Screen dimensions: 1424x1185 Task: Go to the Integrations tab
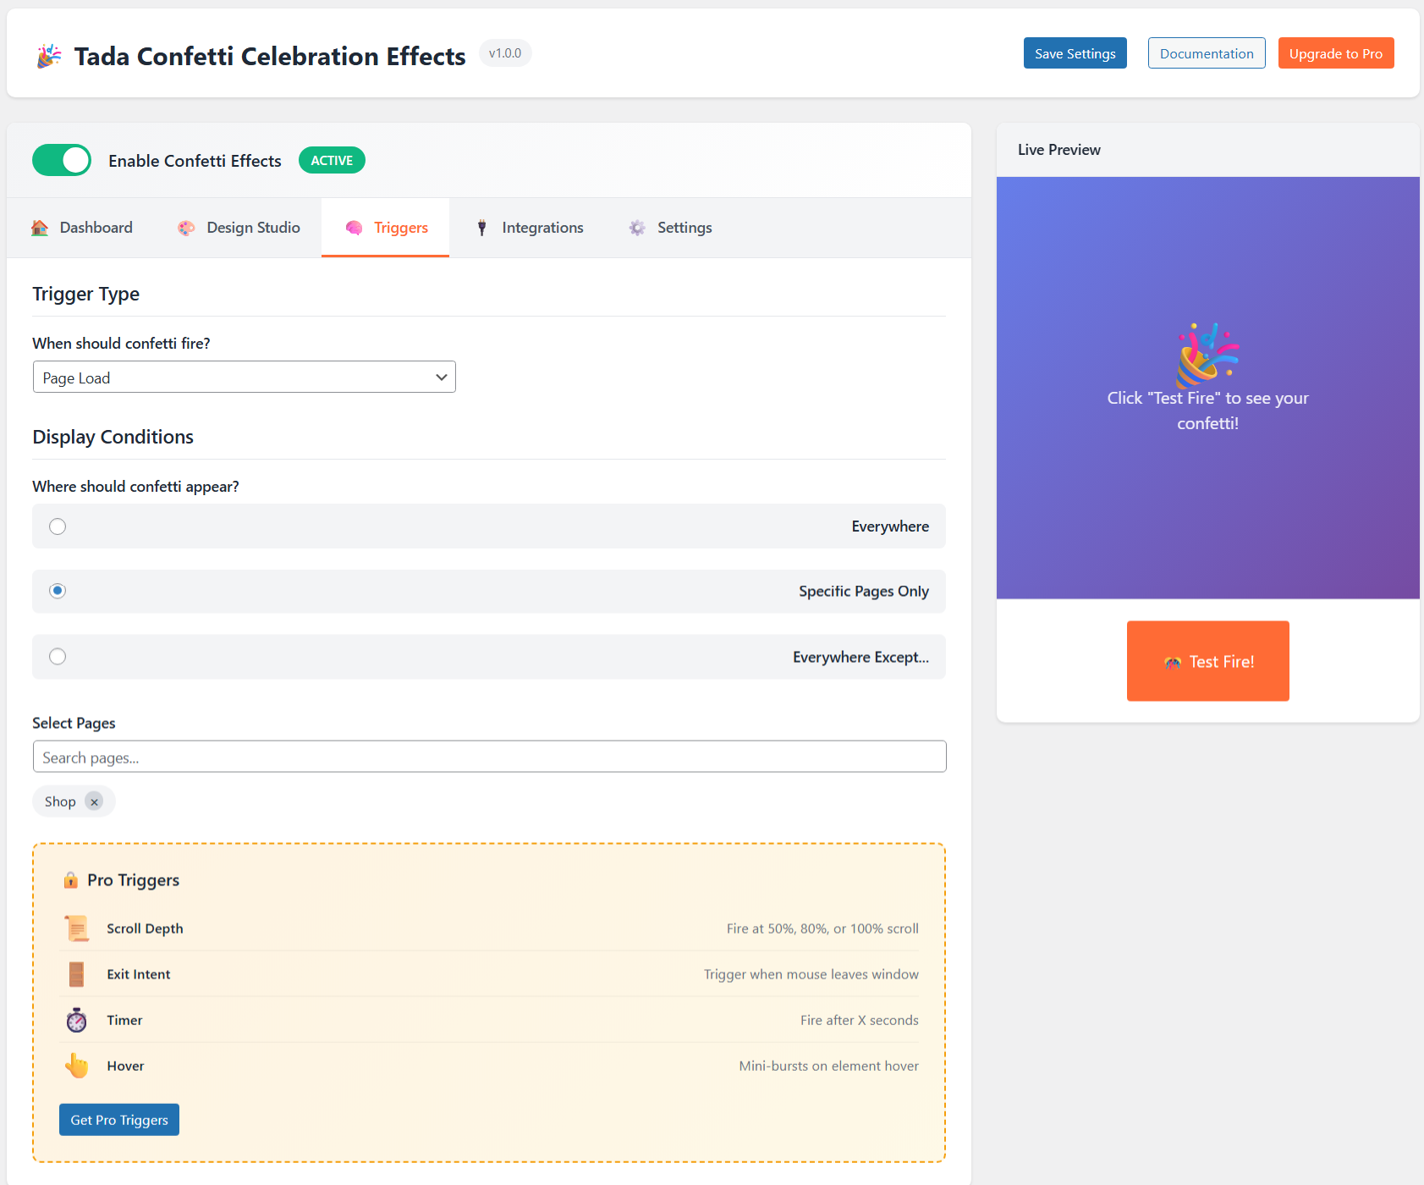click(x=529, y=228)
